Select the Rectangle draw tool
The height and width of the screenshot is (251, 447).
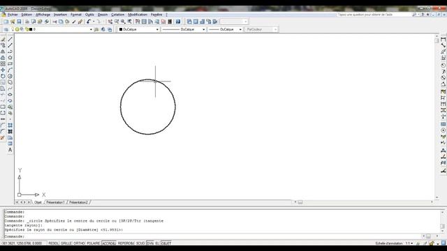pos(10,63)
